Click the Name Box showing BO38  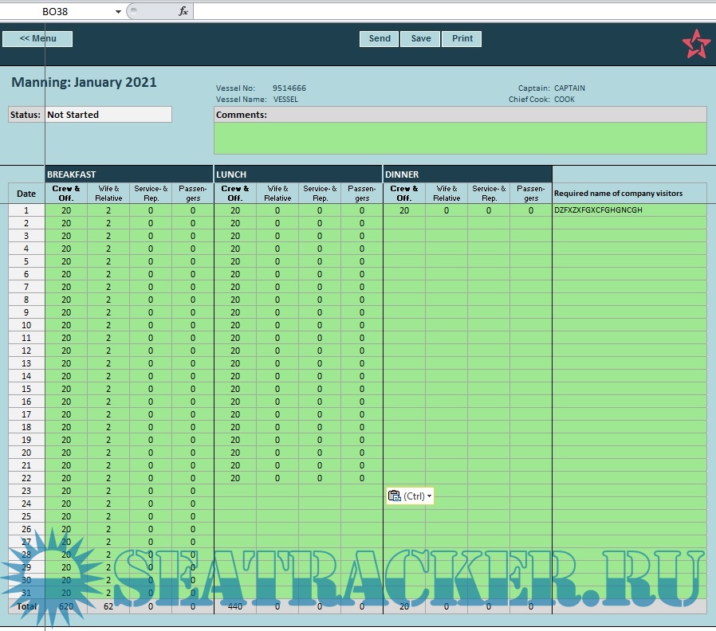click(x=56, y=12)
